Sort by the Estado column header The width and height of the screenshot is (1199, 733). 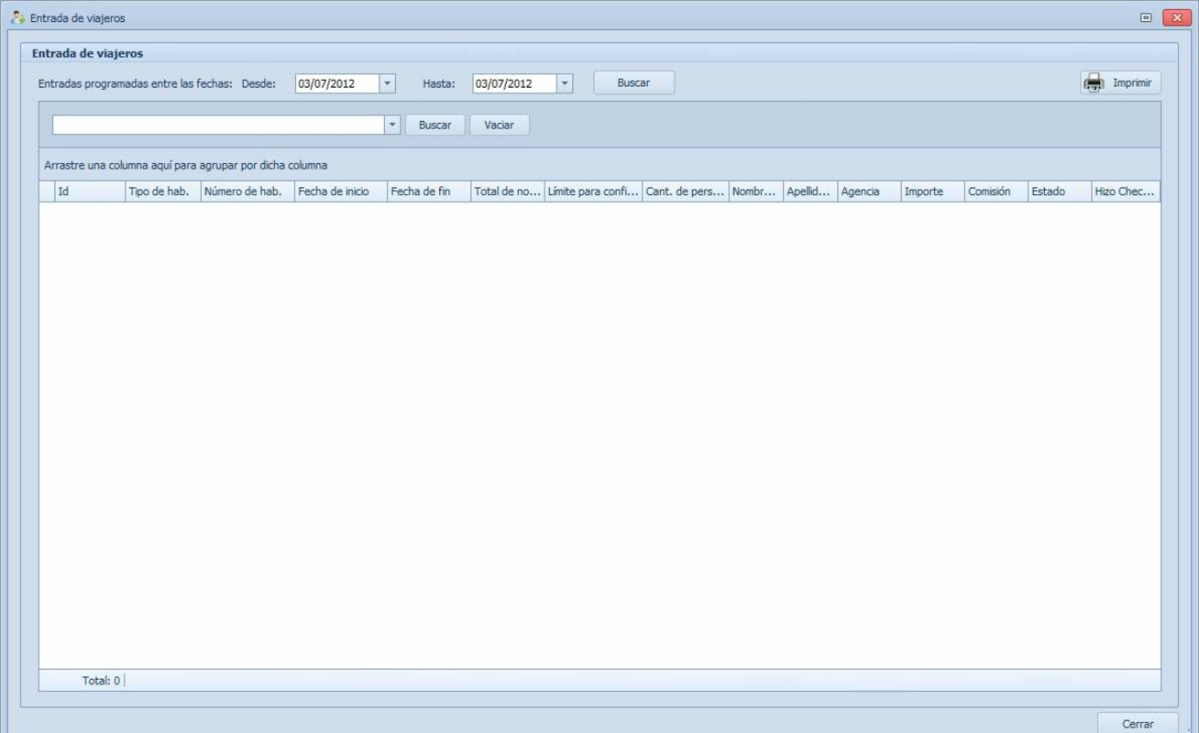(x=1060, y=191)
